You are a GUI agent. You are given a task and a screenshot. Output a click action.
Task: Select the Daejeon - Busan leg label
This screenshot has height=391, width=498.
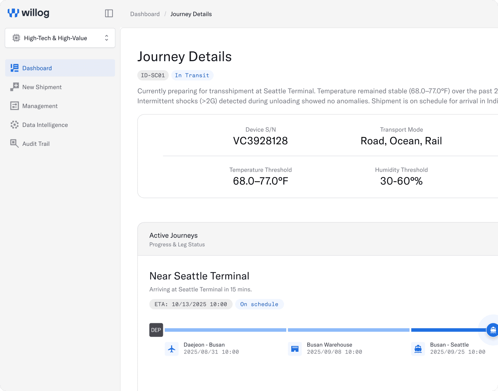tap(204, 345)
